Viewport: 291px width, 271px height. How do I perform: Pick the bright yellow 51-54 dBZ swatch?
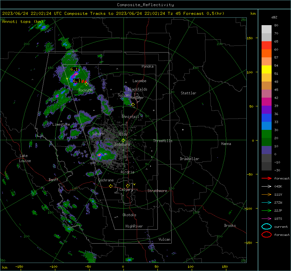[x=266, y=69]
